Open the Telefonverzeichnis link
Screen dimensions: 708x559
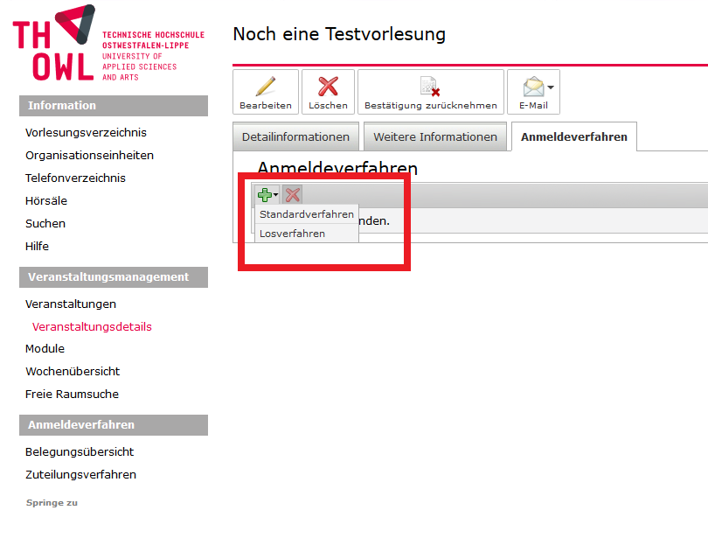[75, 178]
